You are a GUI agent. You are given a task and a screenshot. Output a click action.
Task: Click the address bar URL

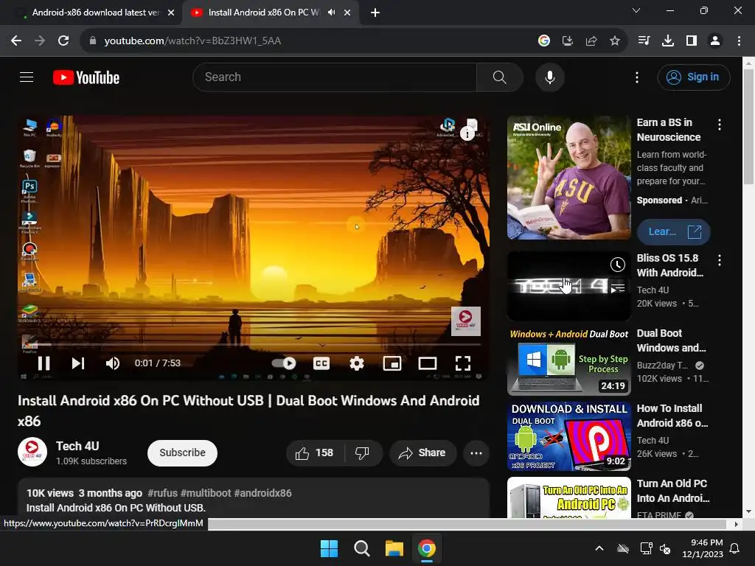[192, 41]
